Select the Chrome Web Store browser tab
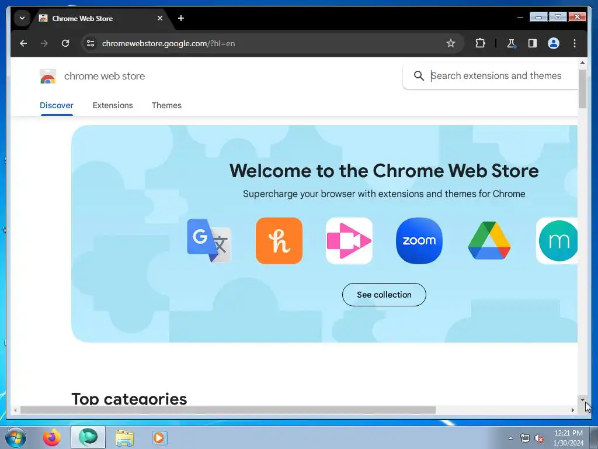Viewport: 598px width, 449px height. click(x=101, y=18)
